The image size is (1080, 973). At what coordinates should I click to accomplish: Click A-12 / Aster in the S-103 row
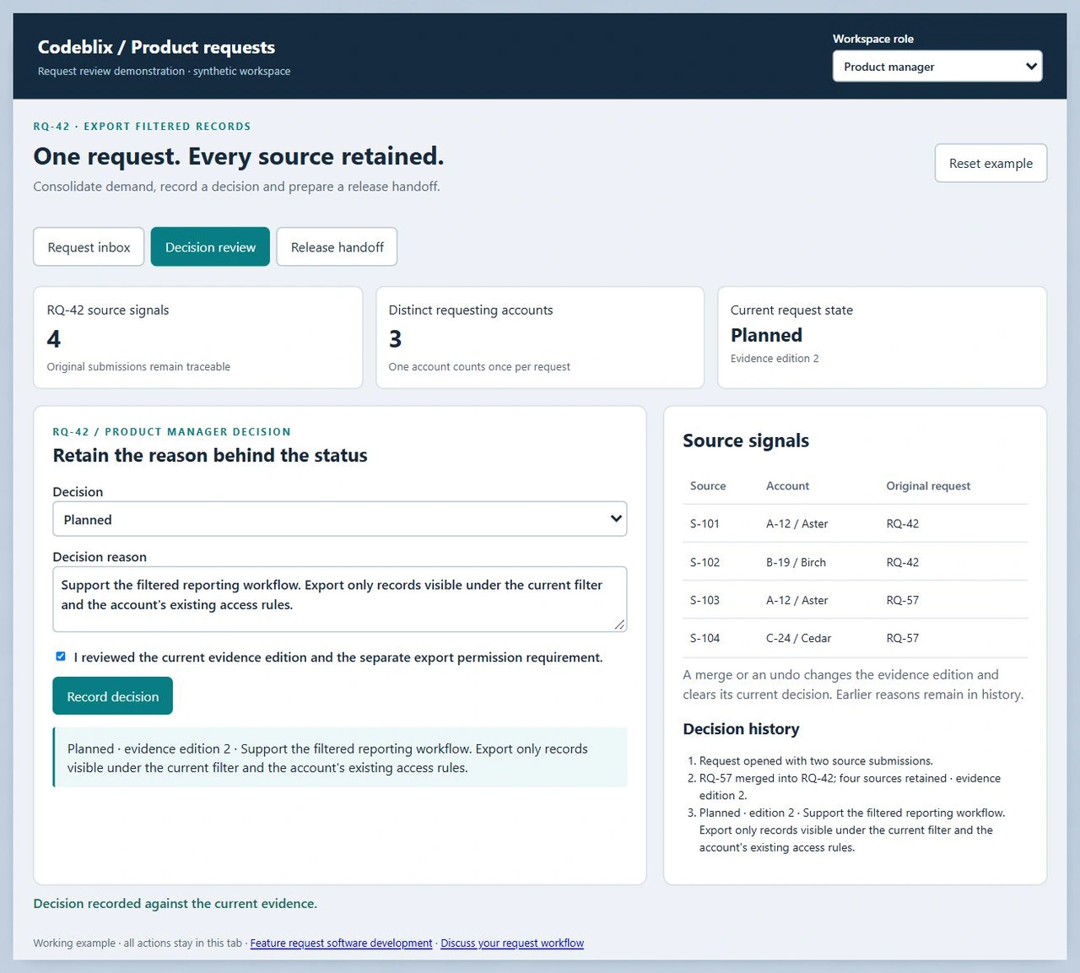[x=796, y=600]
